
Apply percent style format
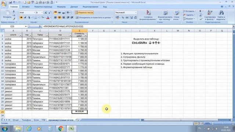(x=123, y=18)
